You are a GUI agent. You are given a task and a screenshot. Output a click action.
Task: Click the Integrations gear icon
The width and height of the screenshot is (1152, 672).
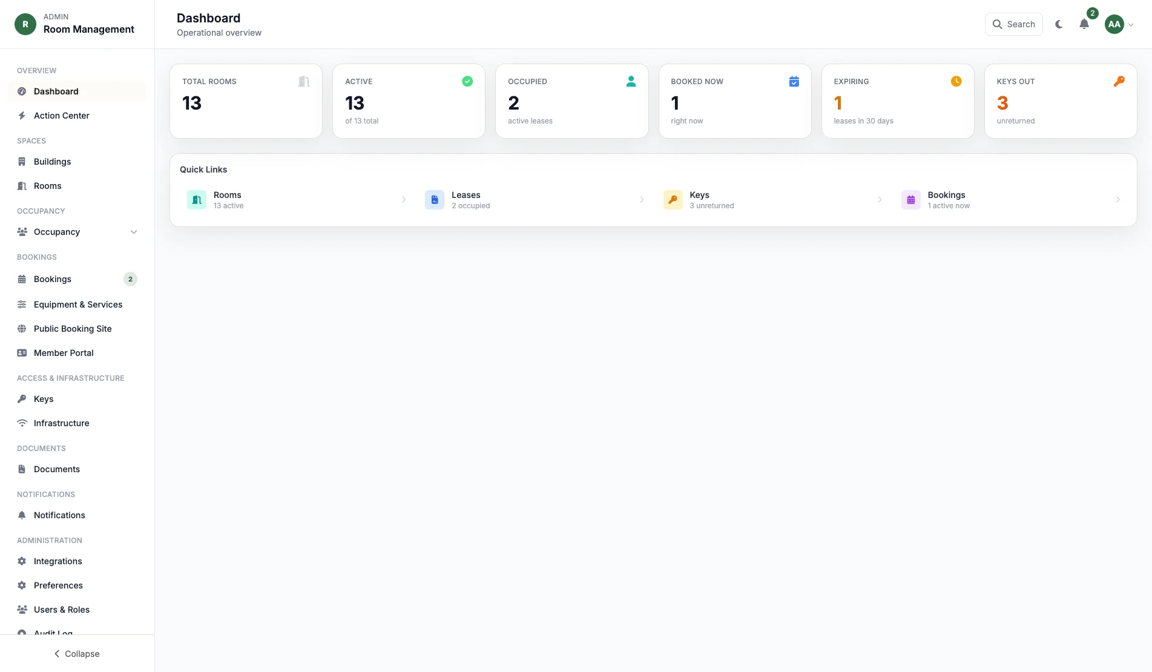coord(22,561)
